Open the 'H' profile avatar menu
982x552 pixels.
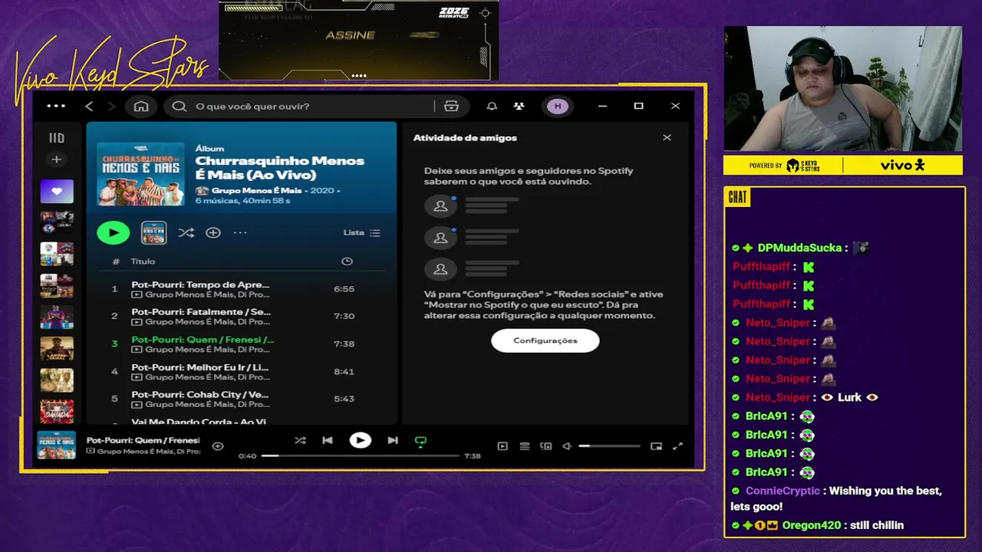558,106
